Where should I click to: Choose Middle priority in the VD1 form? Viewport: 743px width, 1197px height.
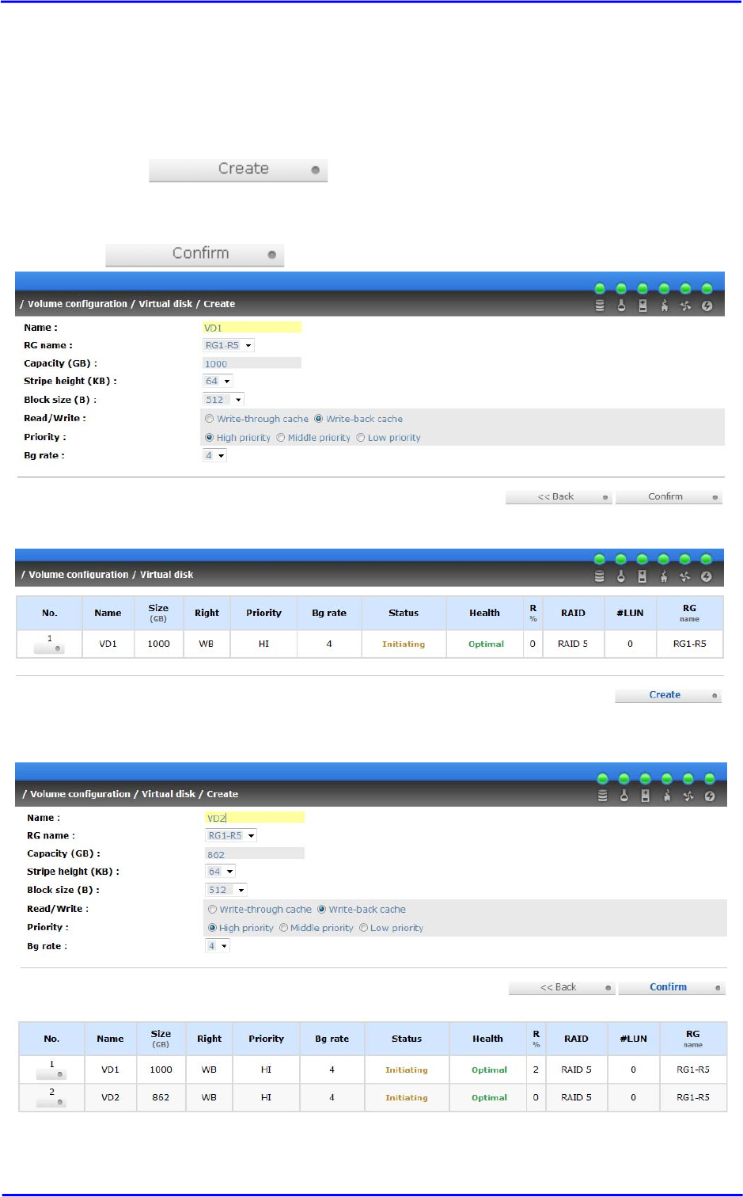click(280, 437)
